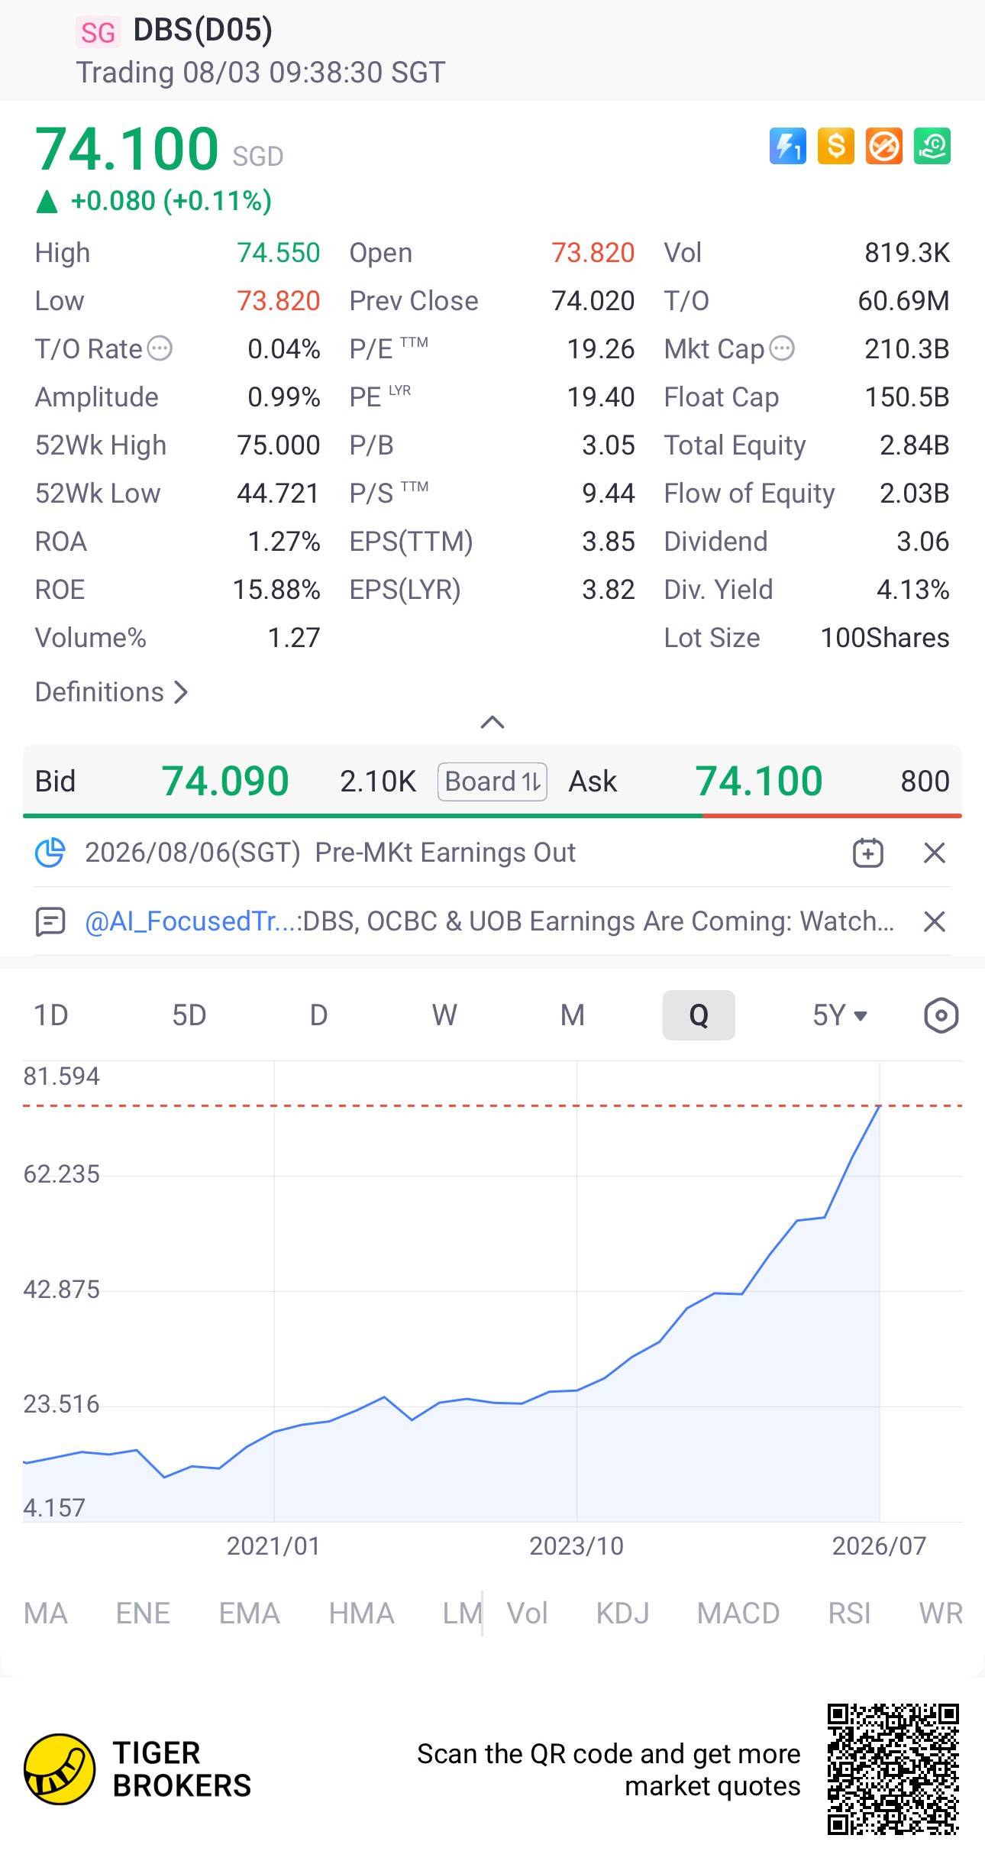This screenshot has height=1861, width=985.
Task: Tap the Mkt Cap value 210.3B
Action: point(907,349)
